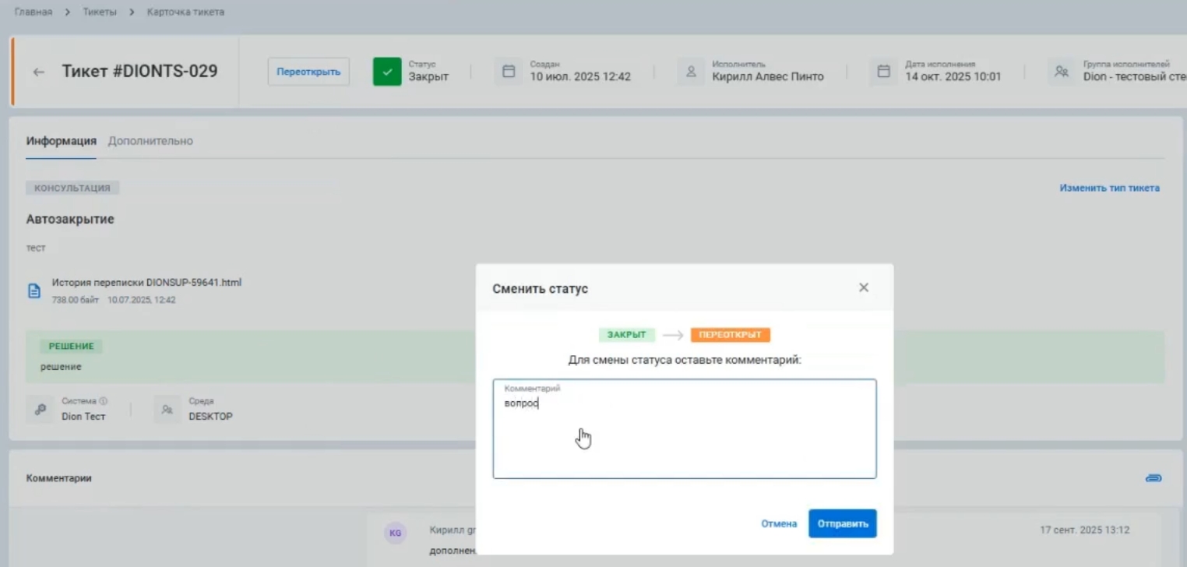Select the Информация tab

pos(61,141)
